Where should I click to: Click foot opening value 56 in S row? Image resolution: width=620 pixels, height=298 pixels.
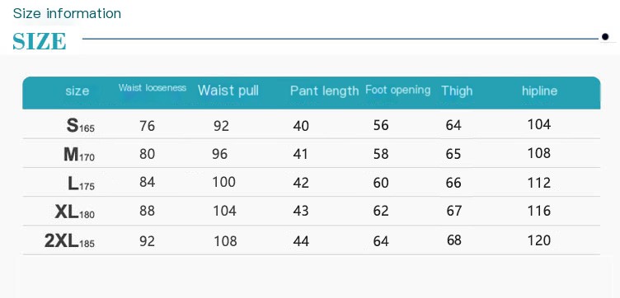click(381, 125)
